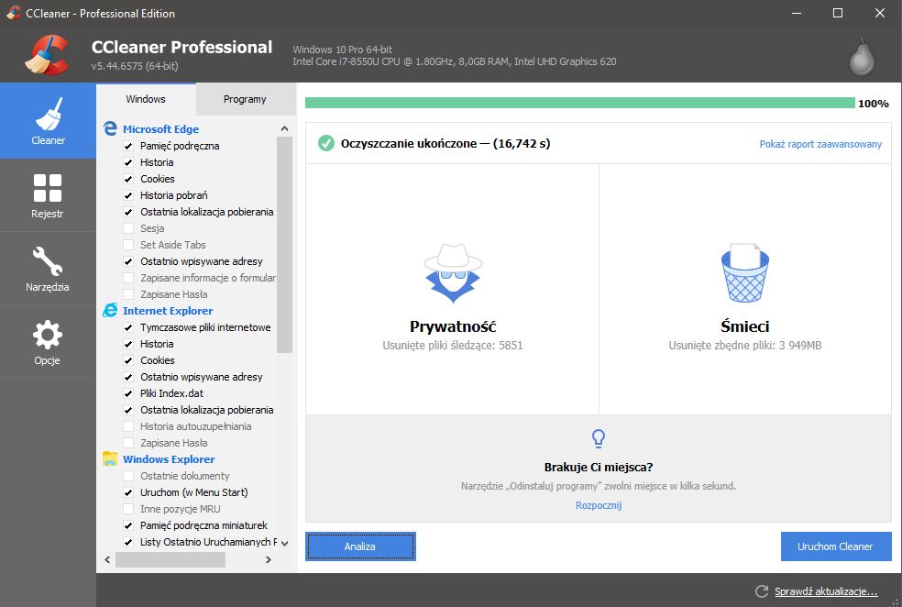The width and height of the screenshot is (902, 607).
Task: Uncheck Cookies under Microsoft Edge
Action: click(128, 179)
